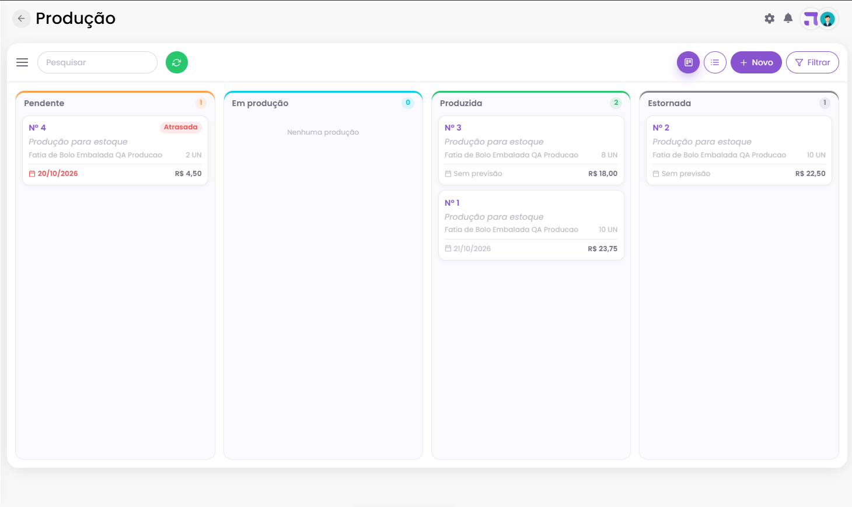The width and height of the screenshot is (852, 507).
Task: Switch to list view
Action: pyautogui.click(x=715, y=62)
